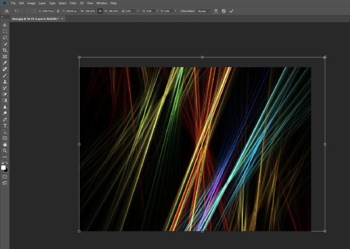
Task: Click the H height percentage field
Action: click(113, 11)
